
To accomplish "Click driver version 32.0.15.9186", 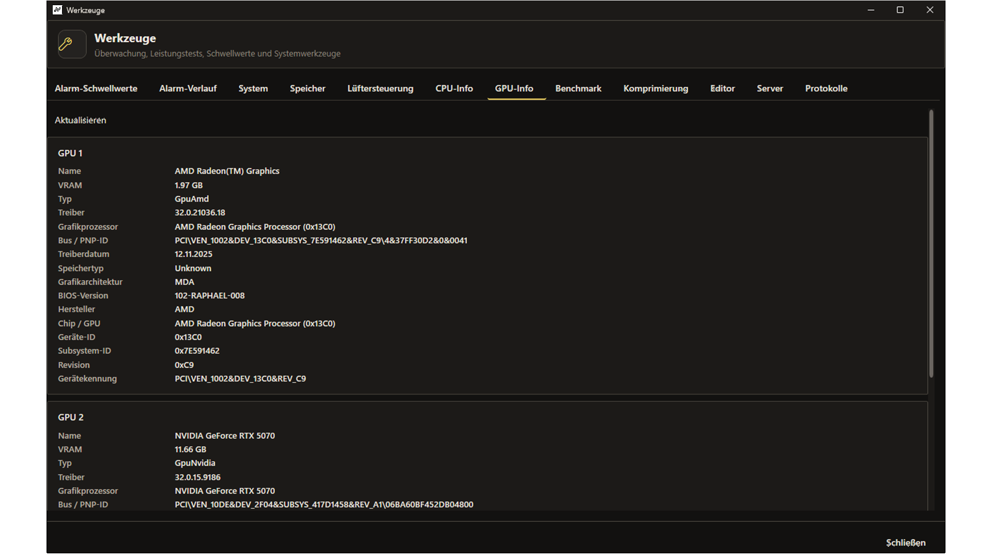I will [197, 477].
